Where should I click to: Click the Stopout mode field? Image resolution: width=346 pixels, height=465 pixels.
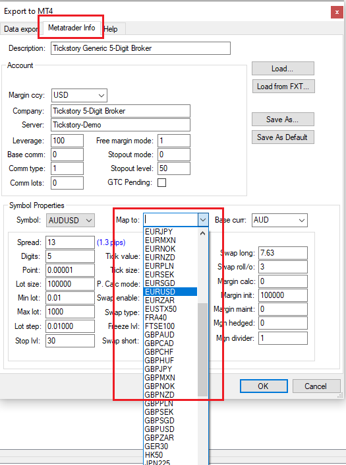click(174, 155)
